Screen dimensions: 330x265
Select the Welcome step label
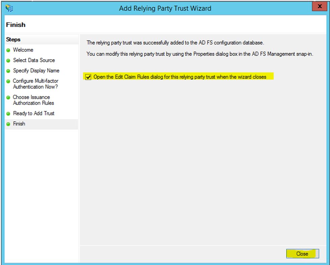click(23, 50)
